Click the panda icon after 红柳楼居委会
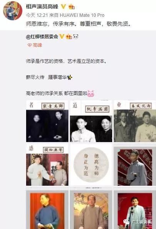This screenshot has height=229, width=156. pos(76,36)
